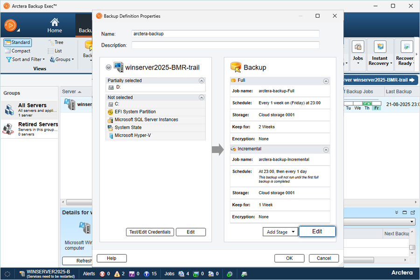Click into the Name field containing arctera-backup
This screenshot has height=280, width=420.
[x=225, y=34]
